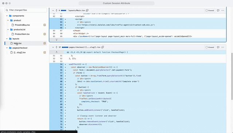Image resolution: width=233 pixels, height=133 pixels.
Task: Collapse the pages/checkout folder chevron
Action: coord(7,48)
